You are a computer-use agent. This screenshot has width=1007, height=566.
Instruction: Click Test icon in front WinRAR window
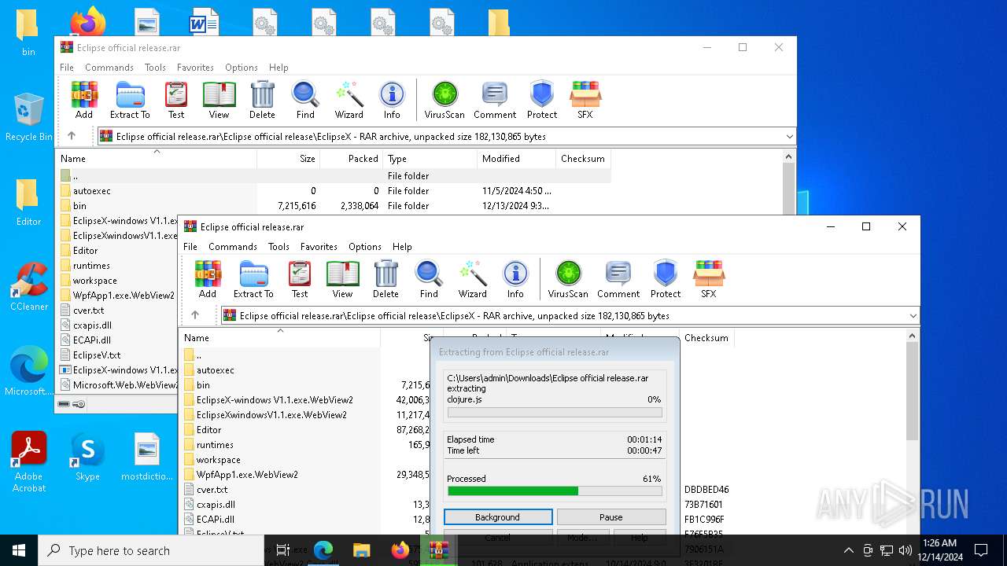(300, 280)
